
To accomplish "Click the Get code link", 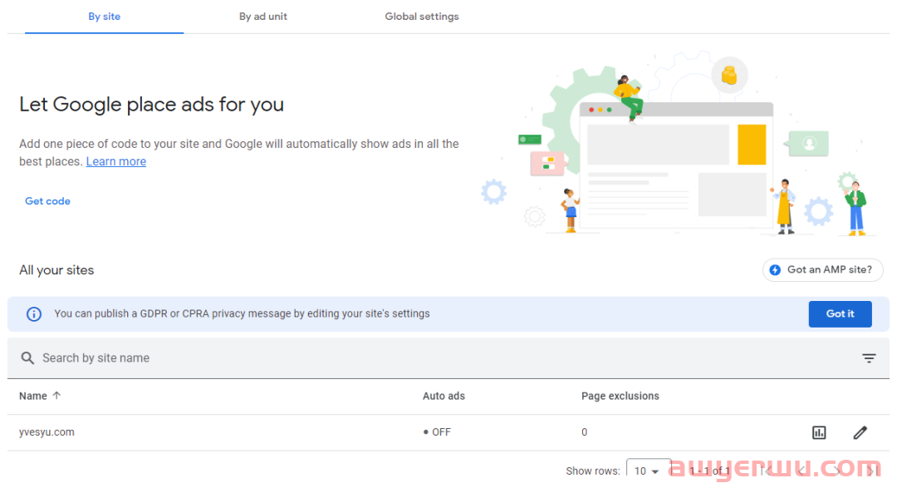I will pos(47,201).
